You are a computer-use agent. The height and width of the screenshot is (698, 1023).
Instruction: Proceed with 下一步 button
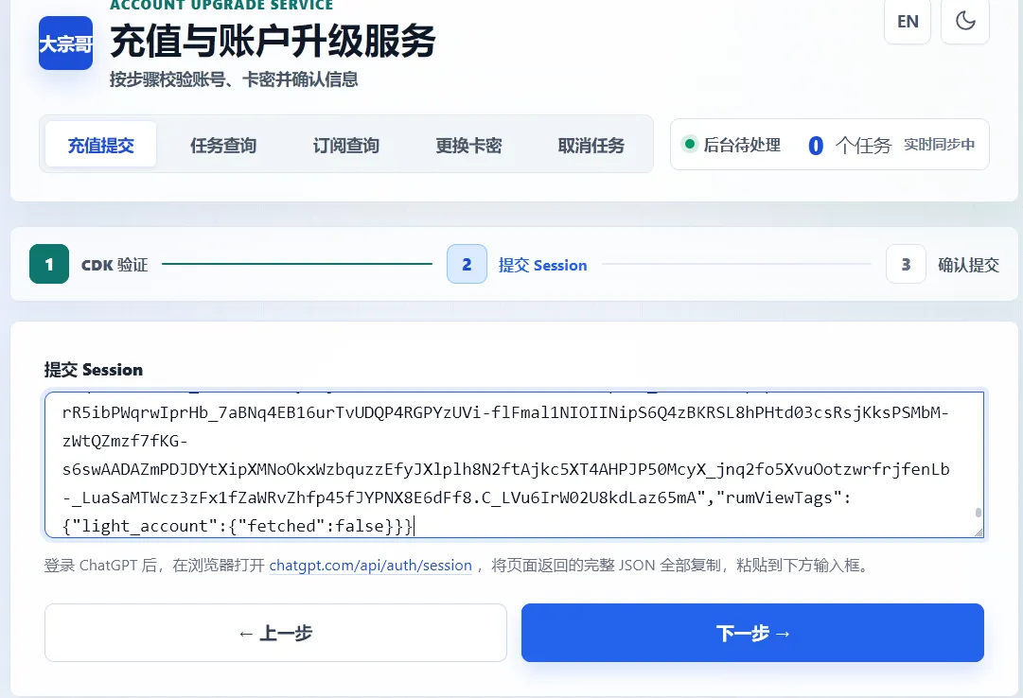click(x=752, y=633)
